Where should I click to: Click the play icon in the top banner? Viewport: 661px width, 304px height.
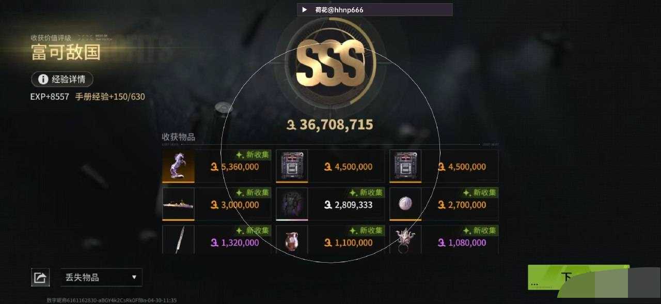tap(305, 10)
